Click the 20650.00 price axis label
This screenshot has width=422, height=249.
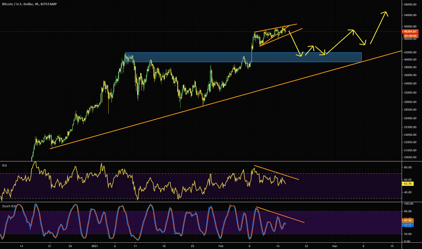click(x=410, y=157)
